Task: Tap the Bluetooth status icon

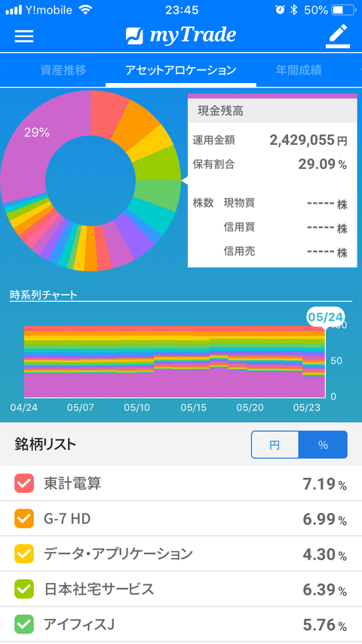Action: click(x=293, y=10)
